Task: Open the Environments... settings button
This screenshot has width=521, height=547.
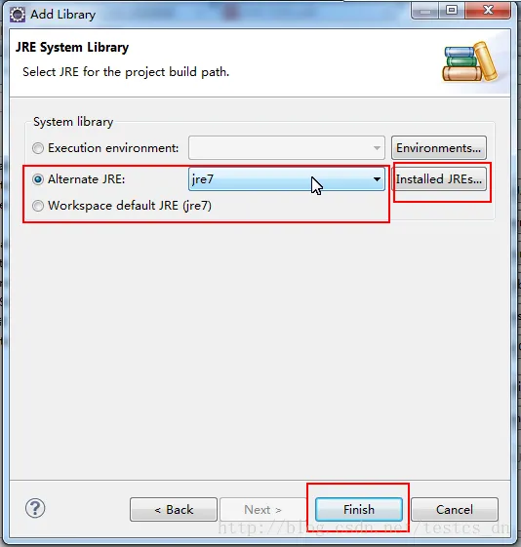Action: click(x=439, y=148)
